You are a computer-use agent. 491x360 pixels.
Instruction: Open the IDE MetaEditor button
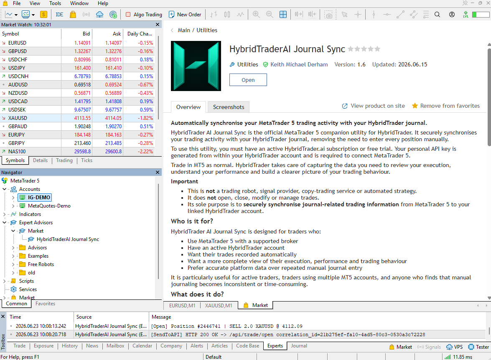pos(59,14)
